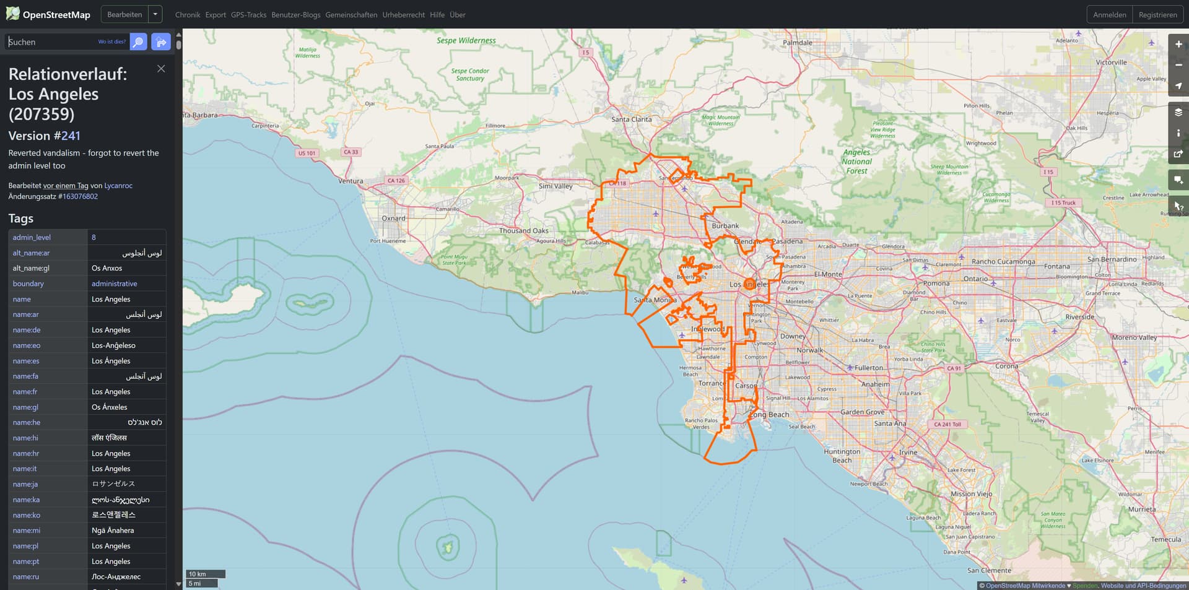Open directions with the route arrow icon

161,41
